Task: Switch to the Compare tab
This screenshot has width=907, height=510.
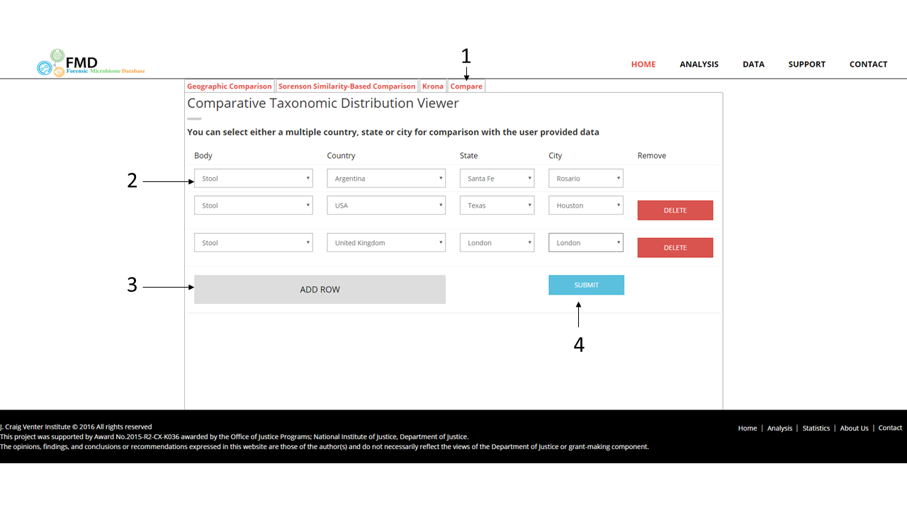Action: pyautogui.click(x=466, y=86)
